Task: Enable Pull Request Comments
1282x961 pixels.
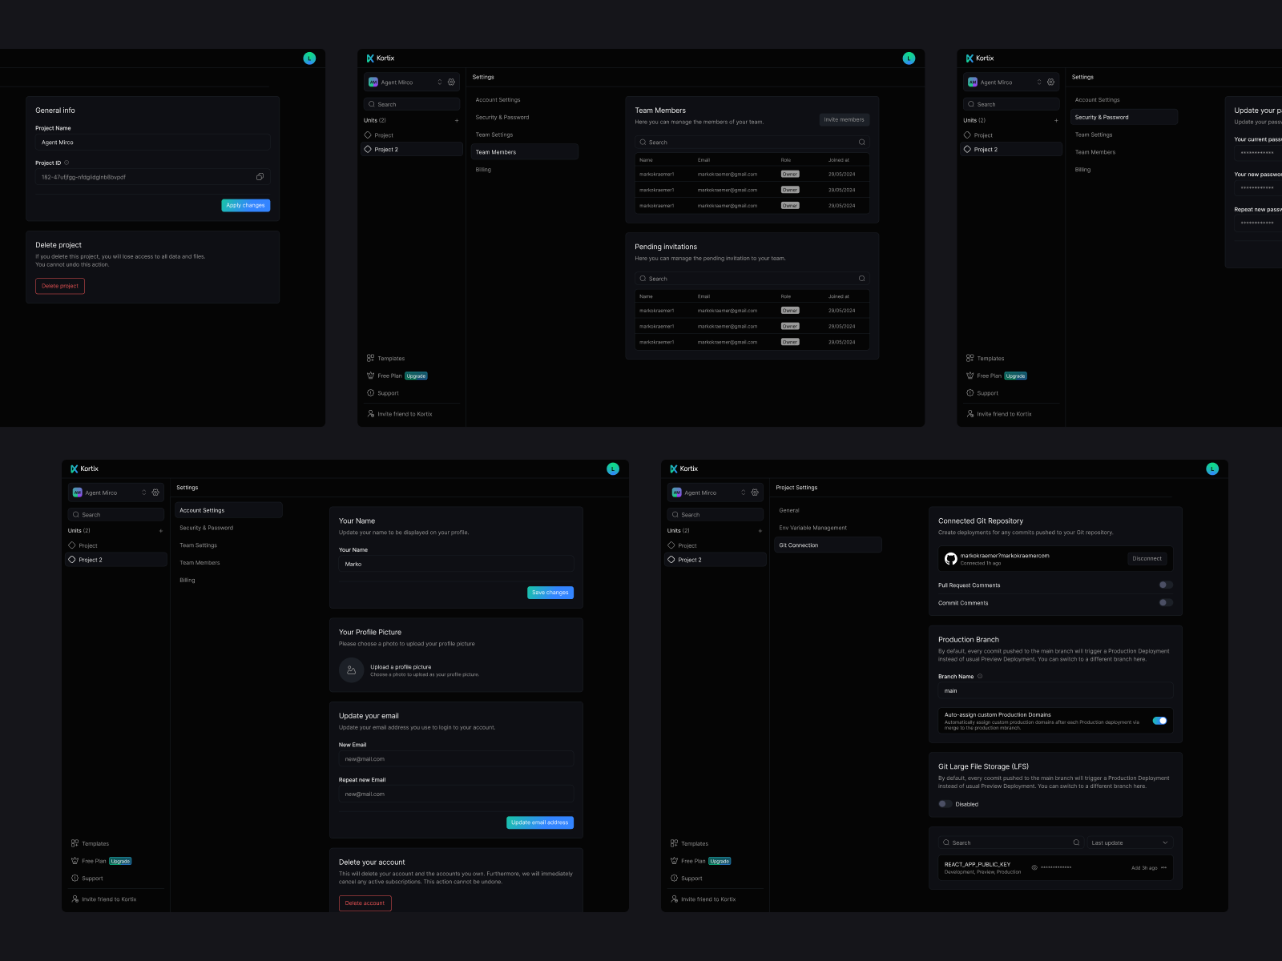Action: [1165, 585]
